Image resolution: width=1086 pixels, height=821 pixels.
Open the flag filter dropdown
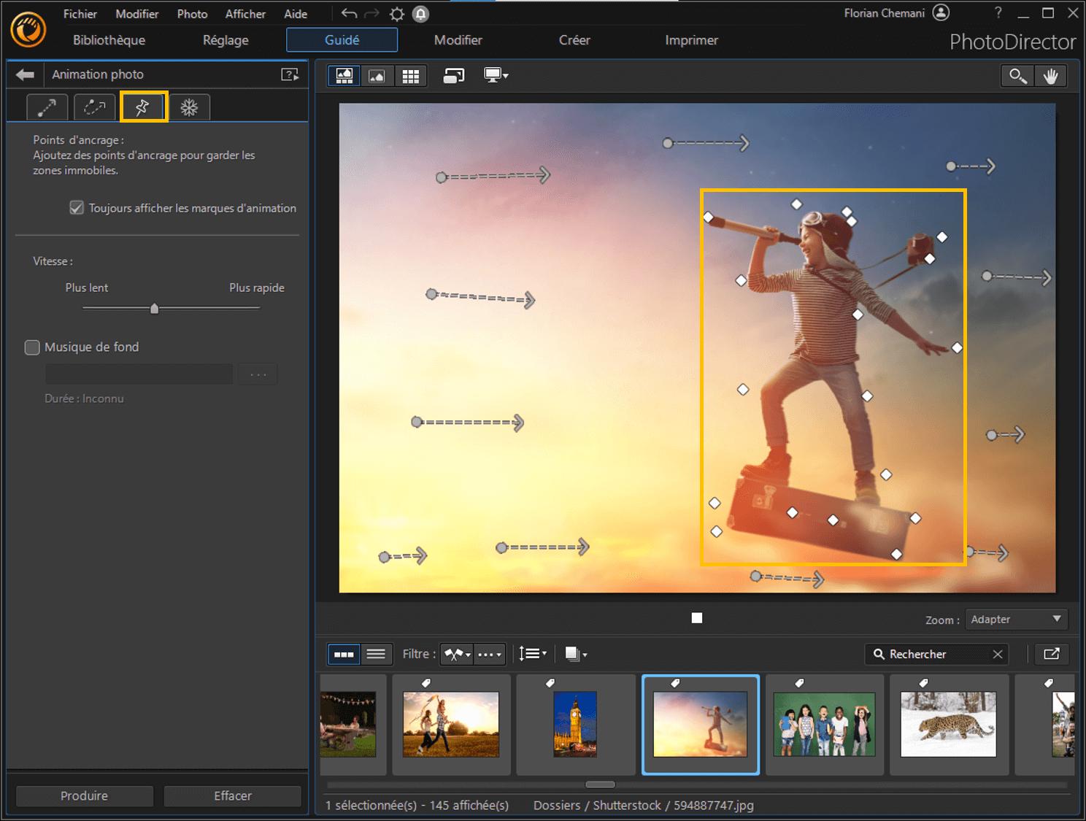[456, 654]
